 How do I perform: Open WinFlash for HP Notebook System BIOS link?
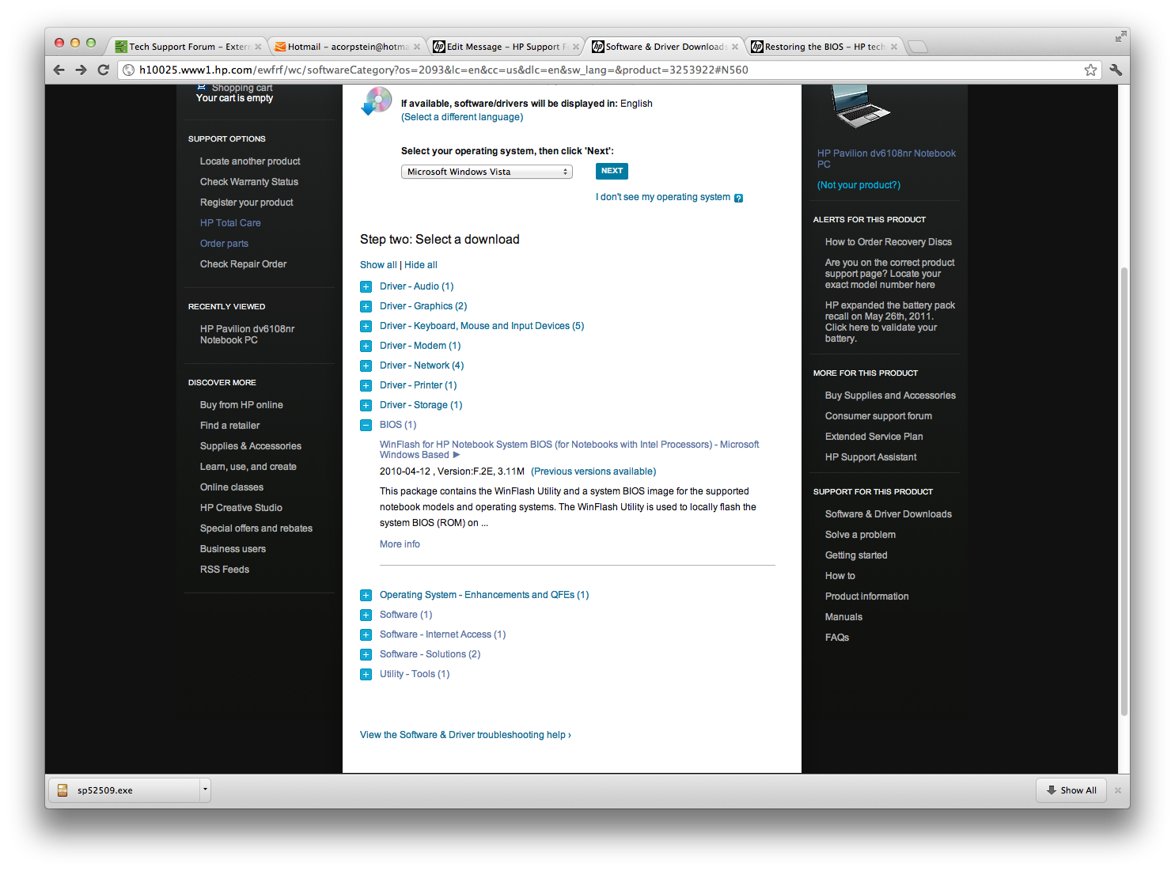coord(569,449)
